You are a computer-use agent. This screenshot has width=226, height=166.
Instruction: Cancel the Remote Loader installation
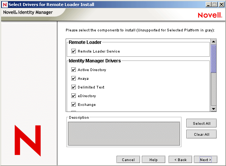click(128, 160)
